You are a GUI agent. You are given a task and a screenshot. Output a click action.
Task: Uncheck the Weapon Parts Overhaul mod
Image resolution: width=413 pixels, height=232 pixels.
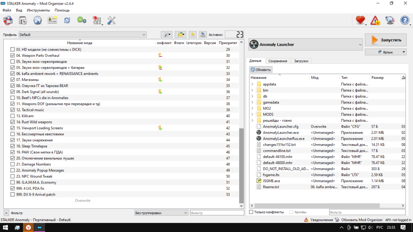[12, 55]
